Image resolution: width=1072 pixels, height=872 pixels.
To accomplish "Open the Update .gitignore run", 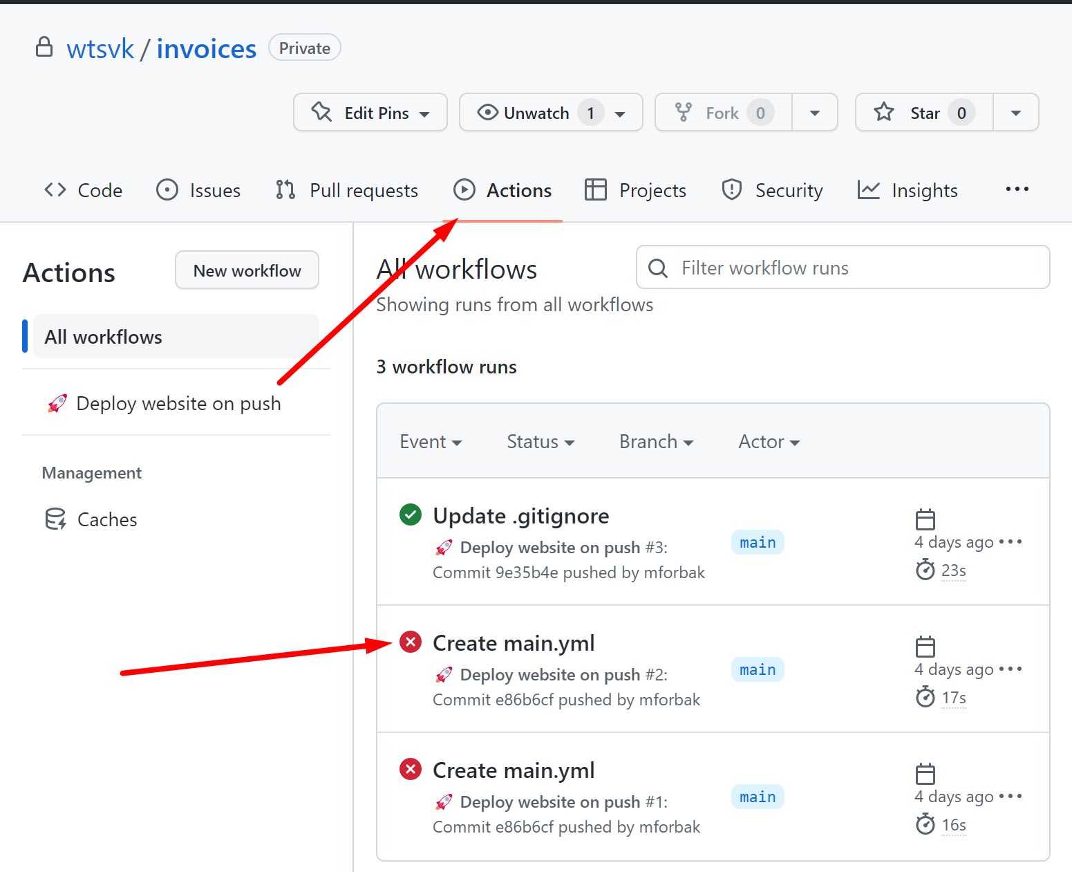I will (x=521, y=516).
